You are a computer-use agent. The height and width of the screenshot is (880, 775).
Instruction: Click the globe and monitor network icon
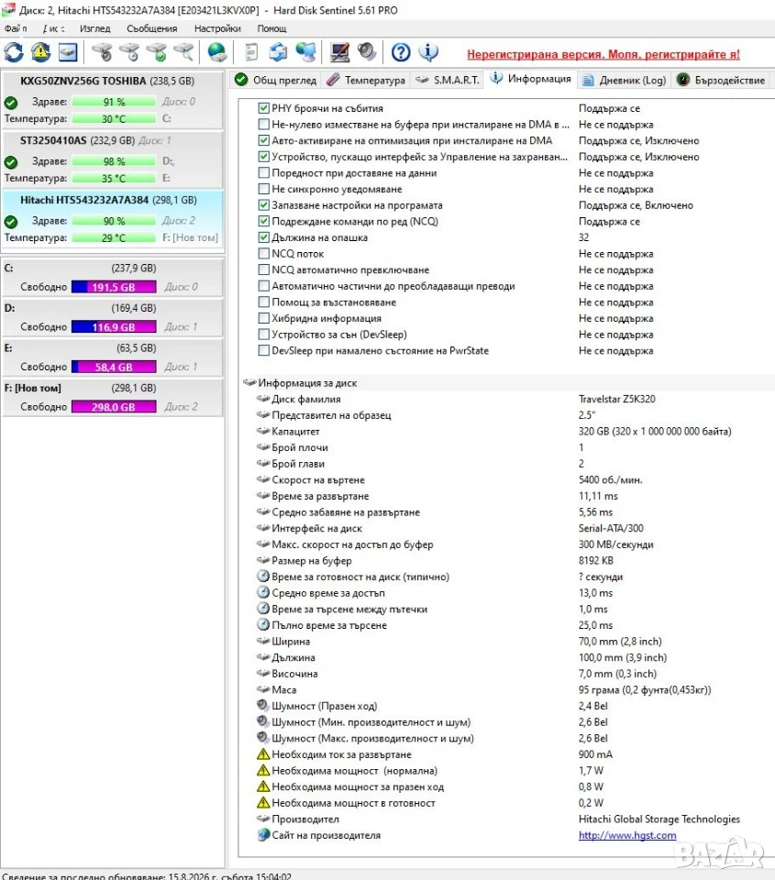click(x=306, y=53)
